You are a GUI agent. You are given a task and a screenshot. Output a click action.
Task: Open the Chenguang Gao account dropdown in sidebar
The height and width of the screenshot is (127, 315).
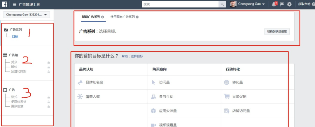(27, 15)
